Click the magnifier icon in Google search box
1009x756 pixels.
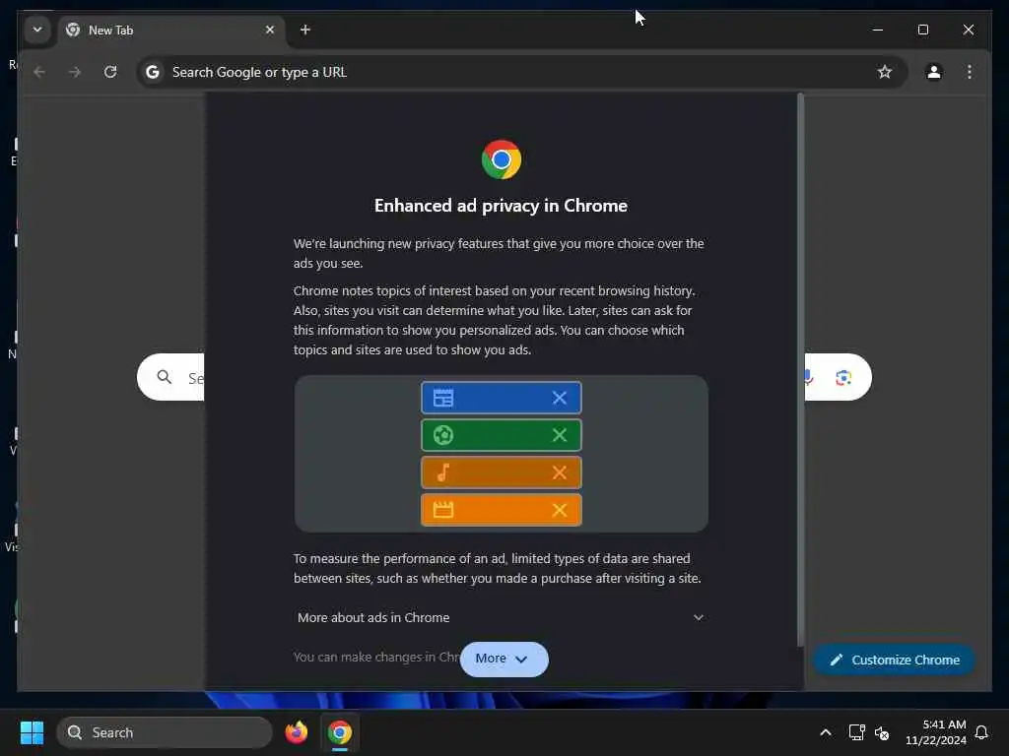[165, 377]
